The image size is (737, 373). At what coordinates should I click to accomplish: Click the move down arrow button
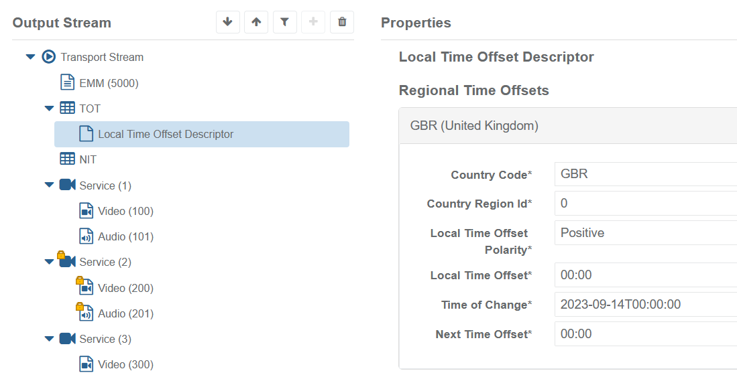point(227,22)
